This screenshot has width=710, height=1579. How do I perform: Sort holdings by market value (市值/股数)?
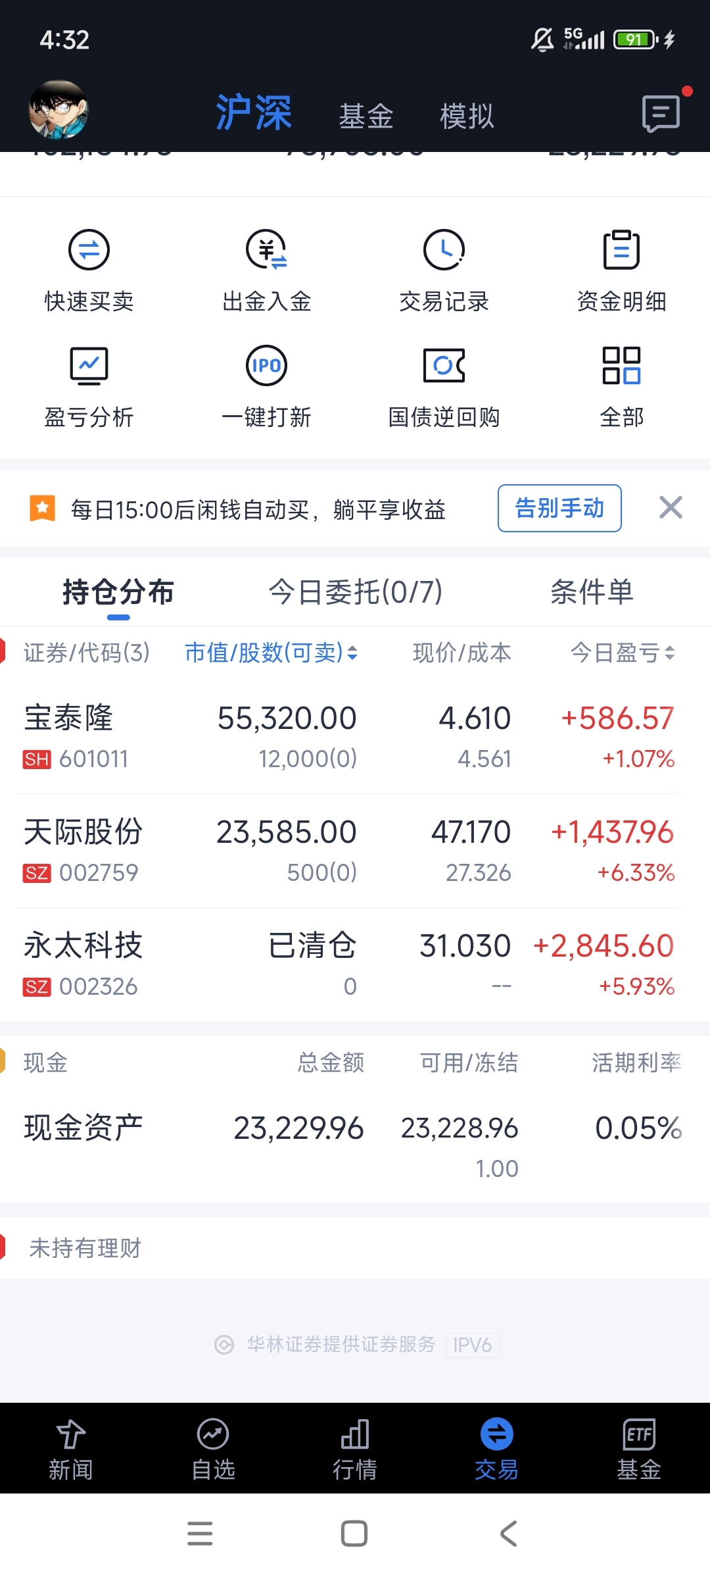point(271,653)
